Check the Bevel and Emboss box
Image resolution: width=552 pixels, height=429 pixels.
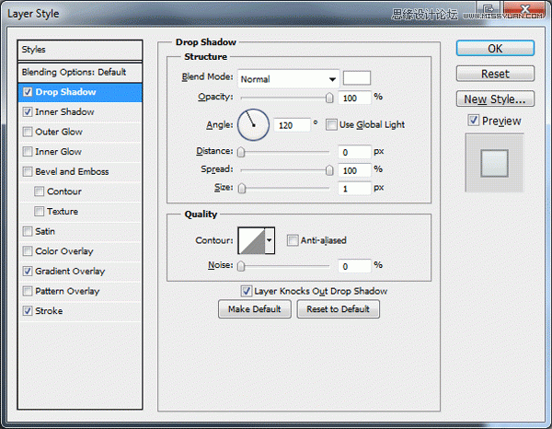28,171
